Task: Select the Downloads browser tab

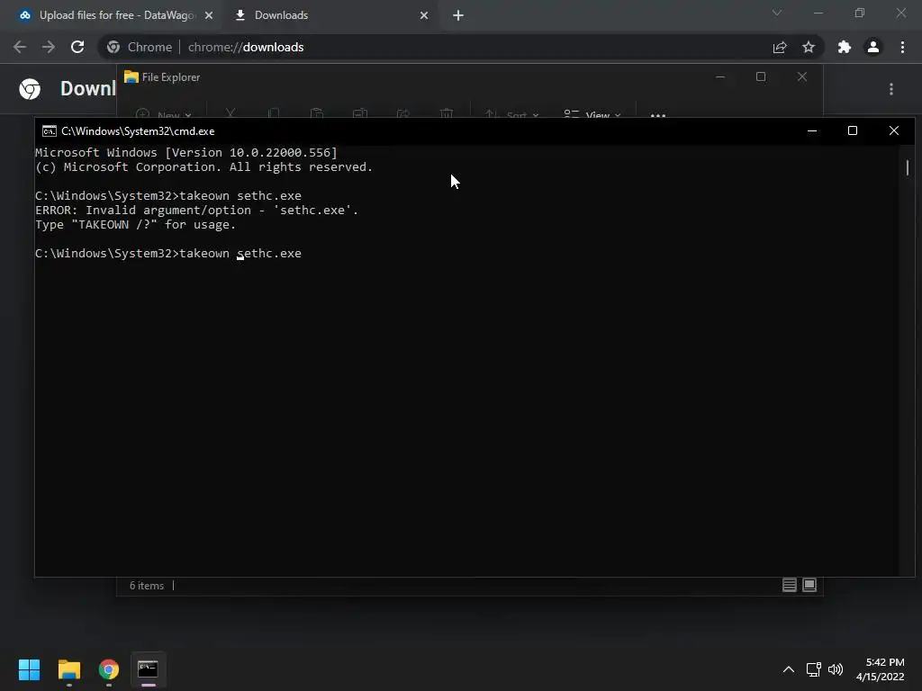Action: tap(281, 15)
